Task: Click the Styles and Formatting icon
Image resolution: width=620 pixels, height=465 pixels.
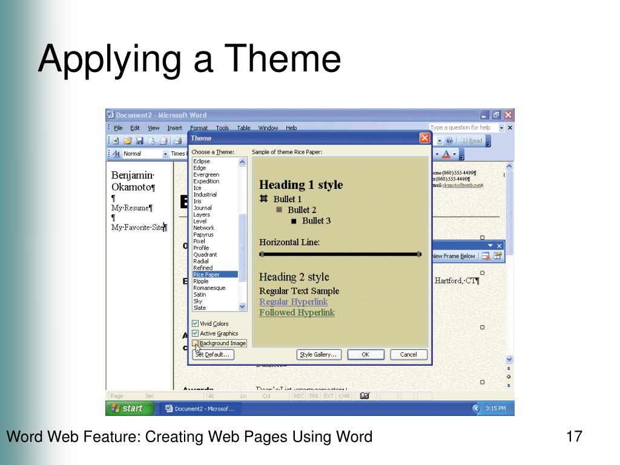Action: click(116, 154)
